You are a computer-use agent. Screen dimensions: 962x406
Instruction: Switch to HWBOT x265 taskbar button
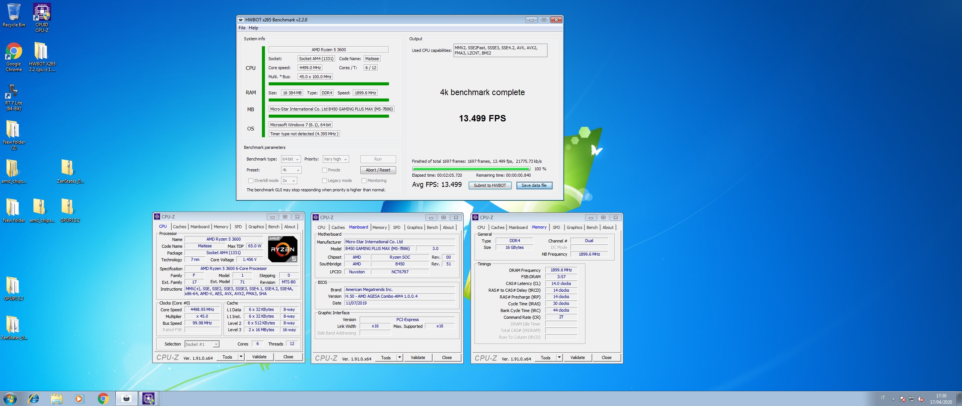coord(127,398)
